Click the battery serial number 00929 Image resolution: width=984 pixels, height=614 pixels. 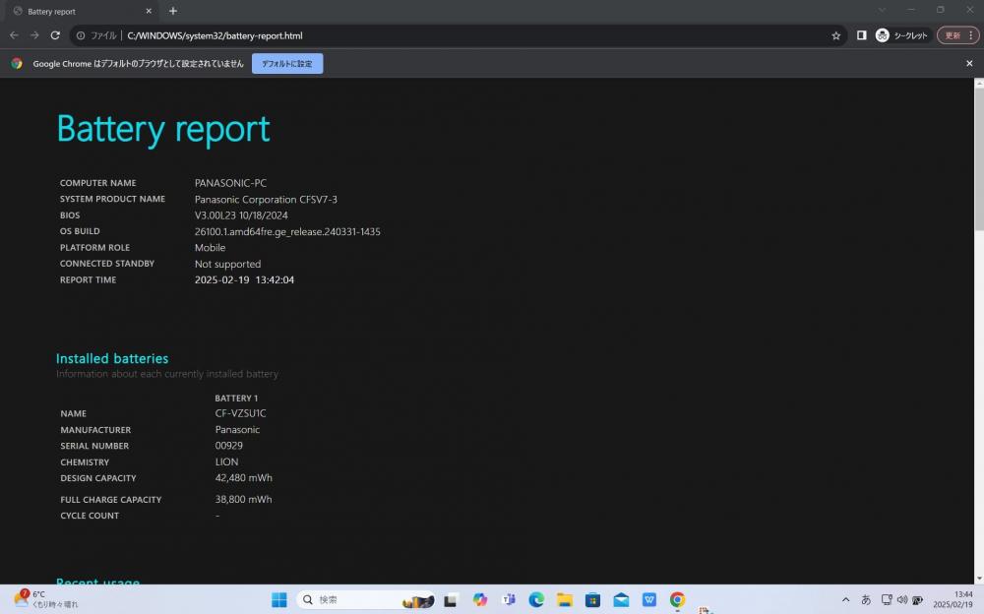228,445
